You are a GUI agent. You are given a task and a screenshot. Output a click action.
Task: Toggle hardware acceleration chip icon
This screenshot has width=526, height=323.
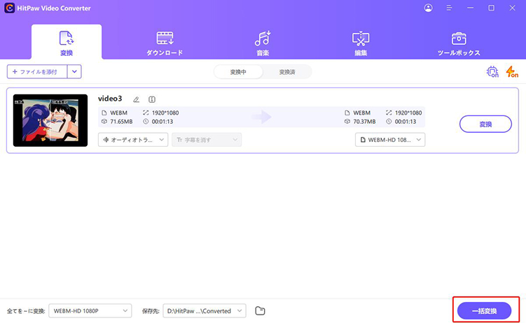pyautogui.click(x=492, y=71)
